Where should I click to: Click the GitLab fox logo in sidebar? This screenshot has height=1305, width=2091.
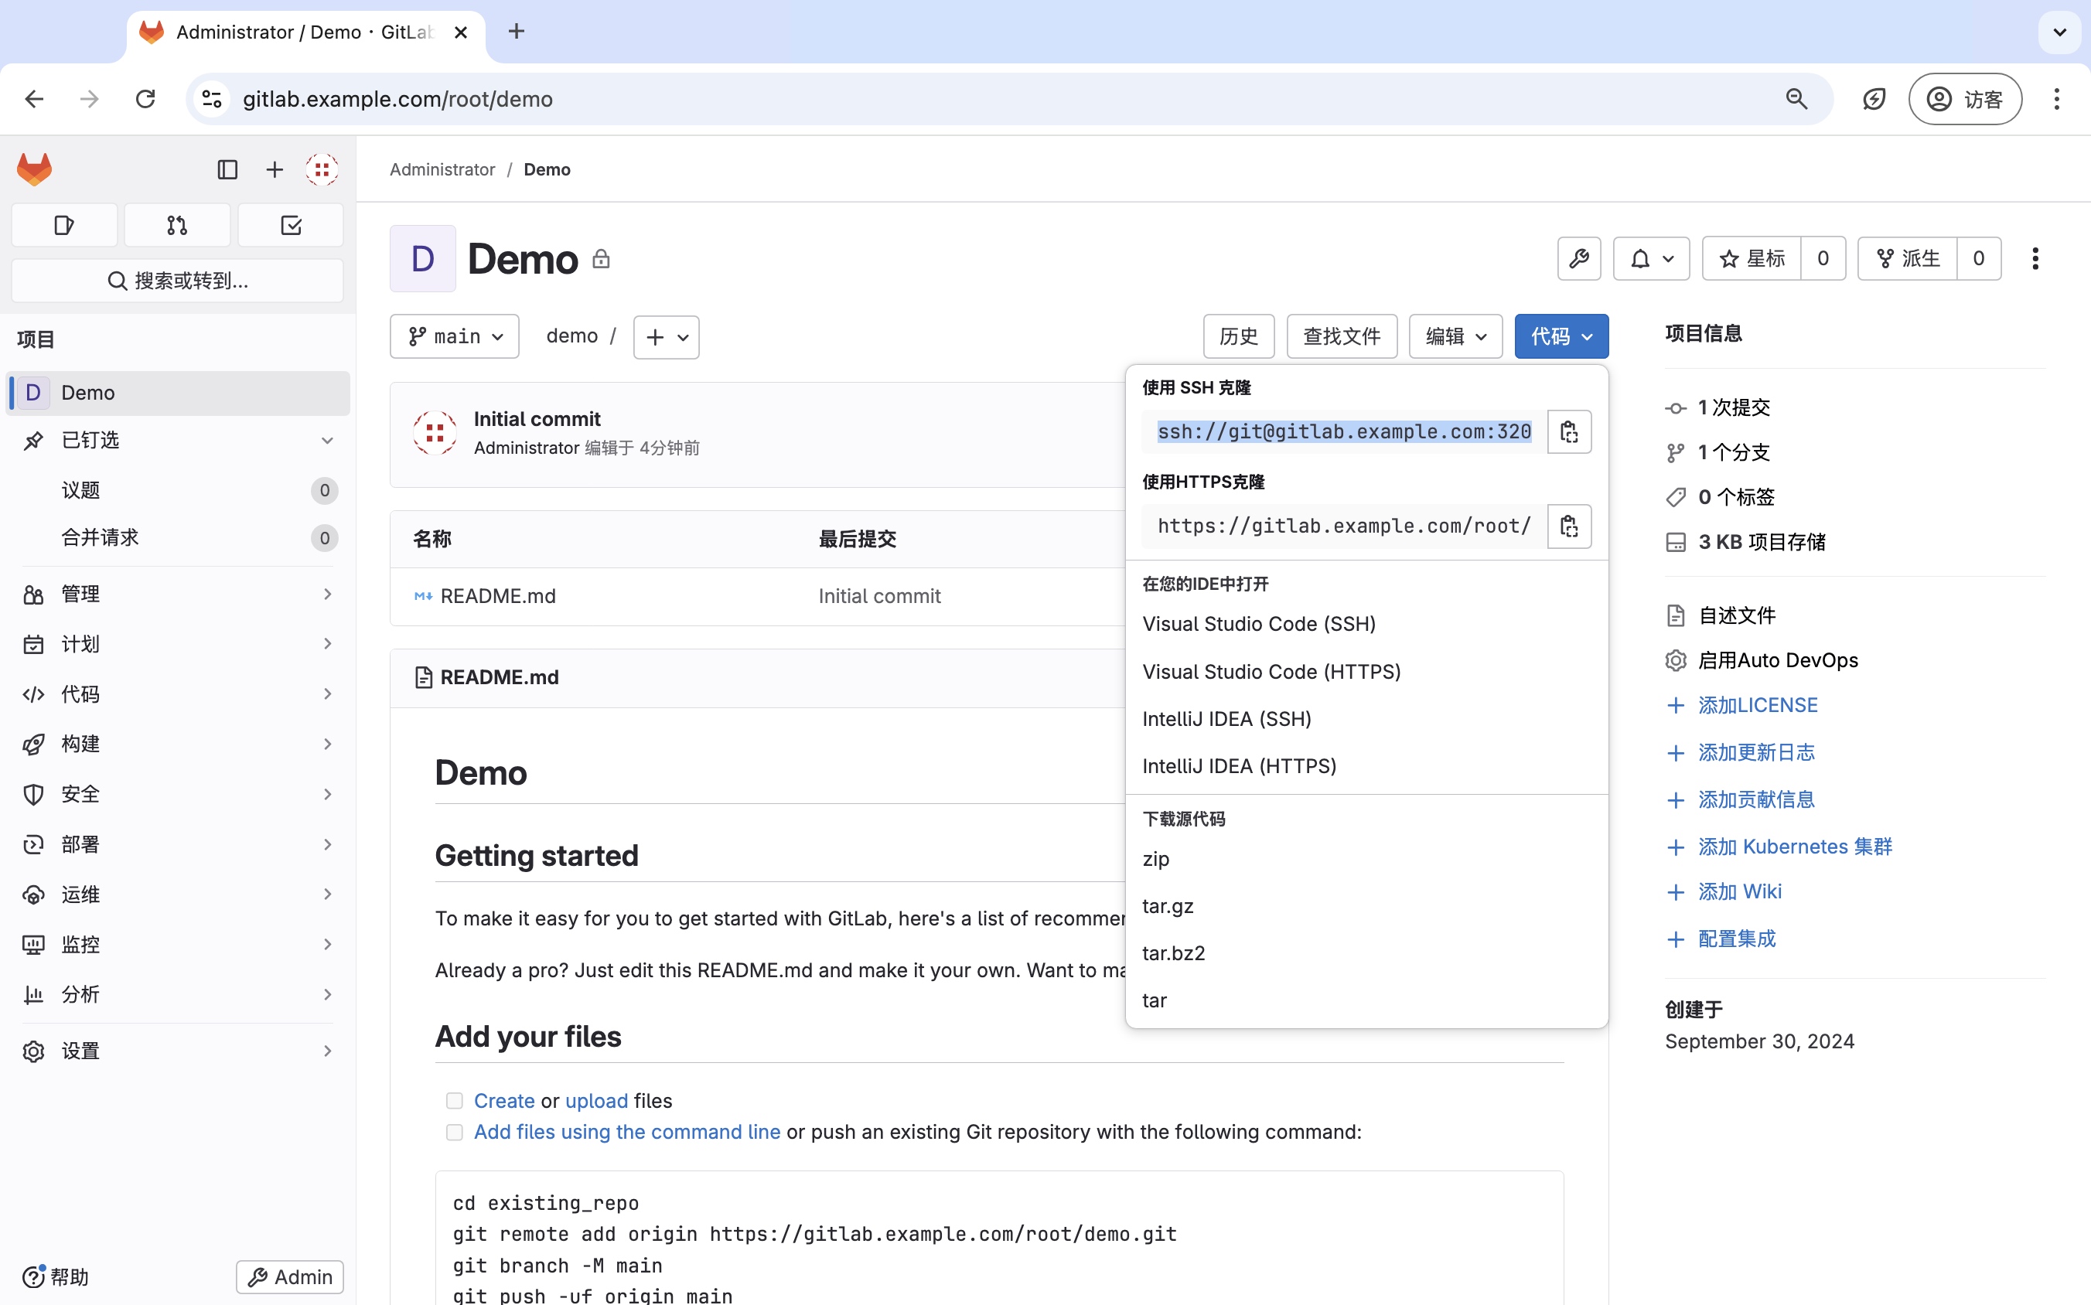point(35,169)
